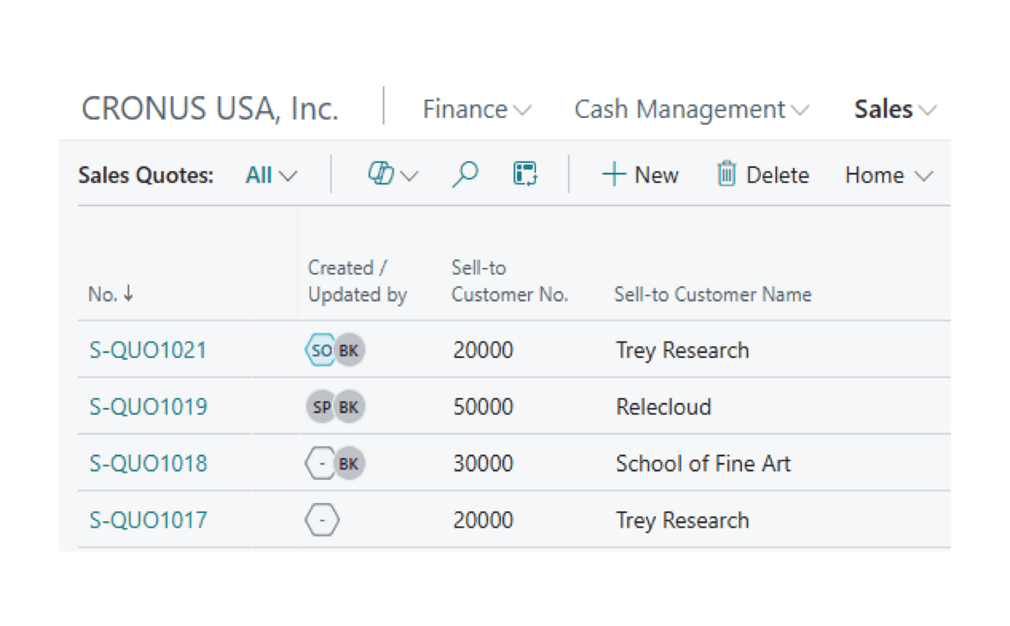
Task: Open the Finance menu
Action: click(476, 110)
